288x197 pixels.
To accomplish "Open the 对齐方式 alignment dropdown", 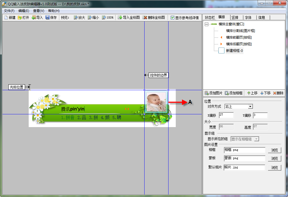I will (250, 107).
